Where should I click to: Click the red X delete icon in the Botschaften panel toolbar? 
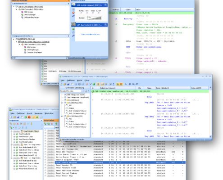pyautogui.click(x=52, y=124)
